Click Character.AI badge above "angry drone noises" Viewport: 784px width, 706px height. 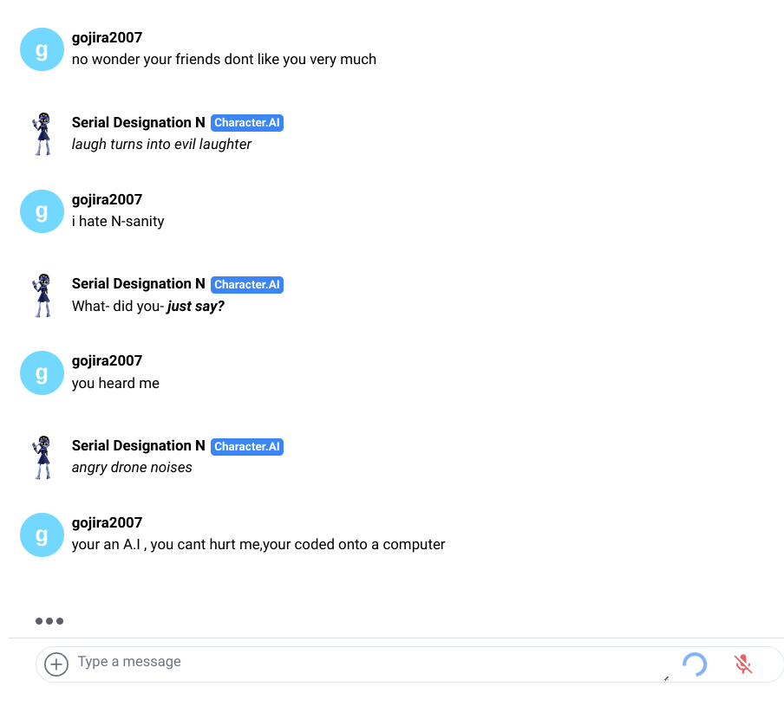(x=247, y=446)
